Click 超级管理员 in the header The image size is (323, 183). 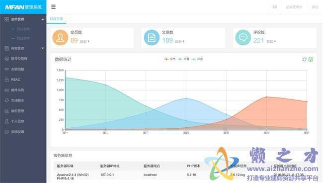[294, 7]
